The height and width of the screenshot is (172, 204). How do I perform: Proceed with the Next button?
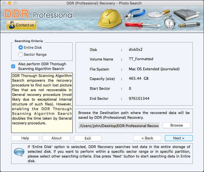click(x=179, y=138)
